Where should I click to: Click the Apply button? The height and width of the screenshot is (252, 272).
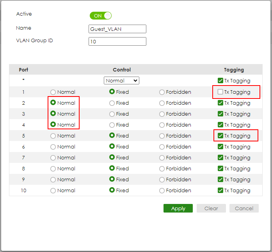178,208
